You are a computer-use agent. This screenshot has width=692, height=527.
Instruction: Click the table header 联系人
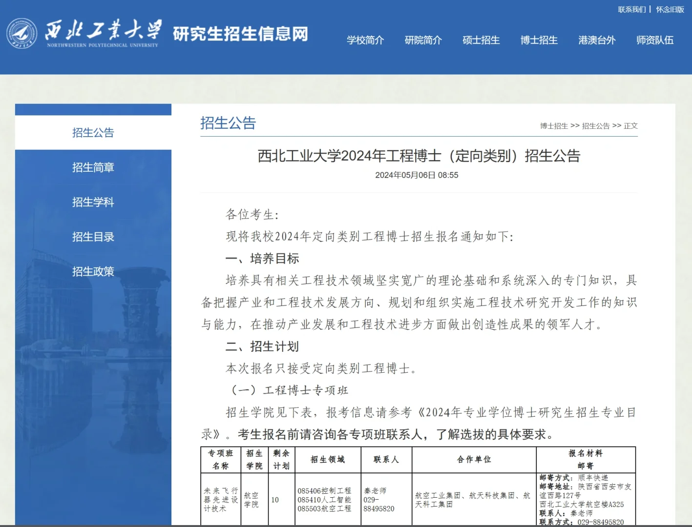[x=386, y=460]
